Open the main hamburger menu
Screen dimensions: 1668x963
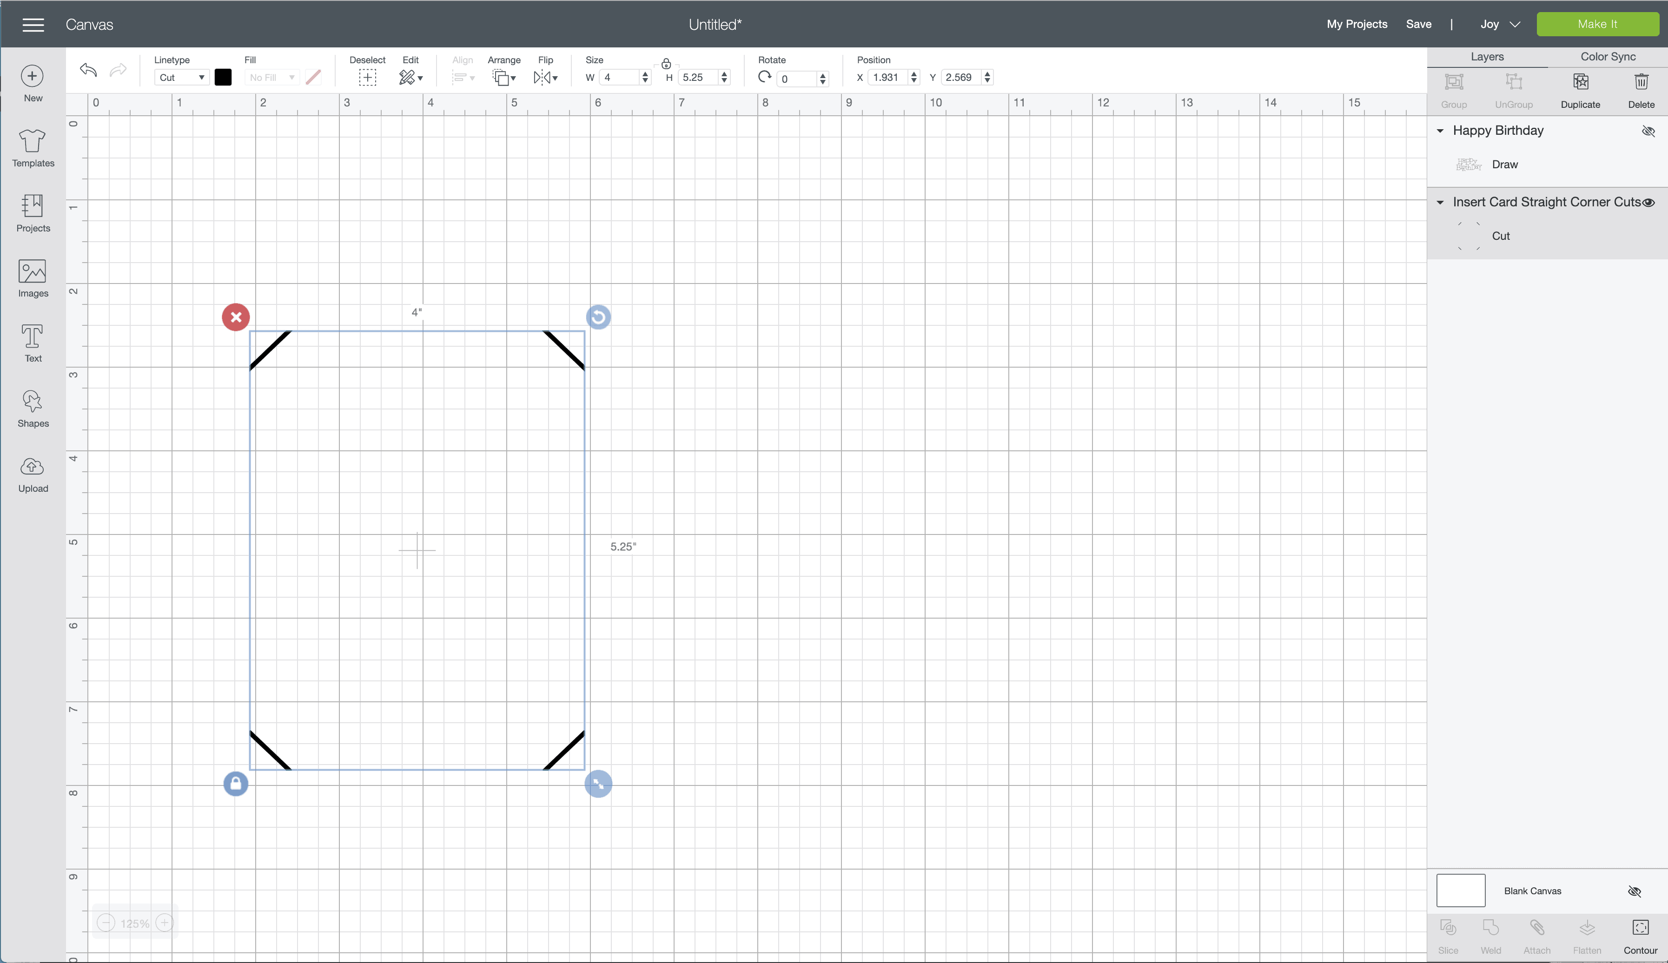tap(33, 25)
